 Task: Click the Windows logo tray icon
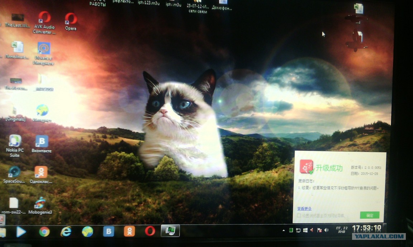coord(305,230)
